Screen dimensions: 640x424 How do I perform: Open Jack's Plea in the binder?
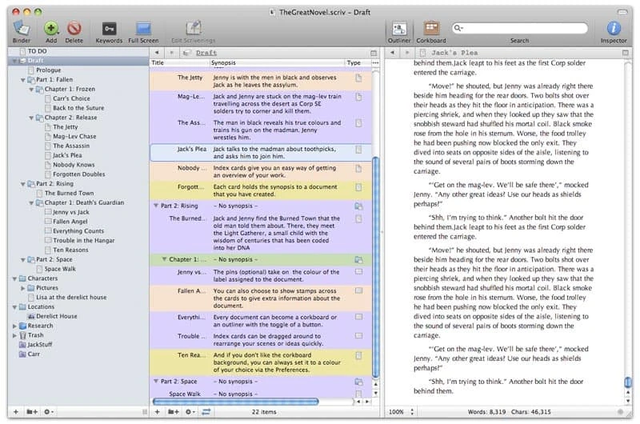[67, 155]
